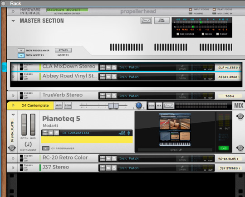
Task: Enable the Play Focus checkbox
Action: [x=214, y=10]
